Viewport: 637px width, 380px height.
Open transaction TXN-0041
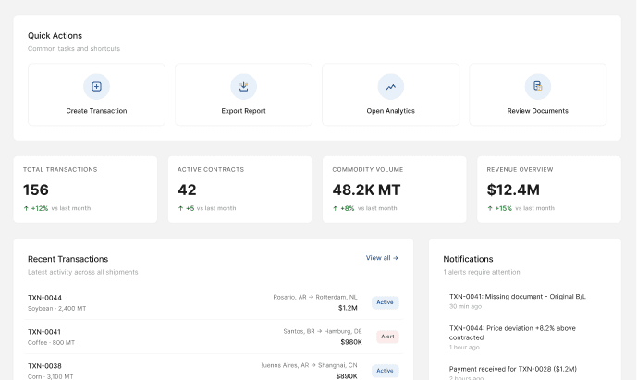[214, 337]
